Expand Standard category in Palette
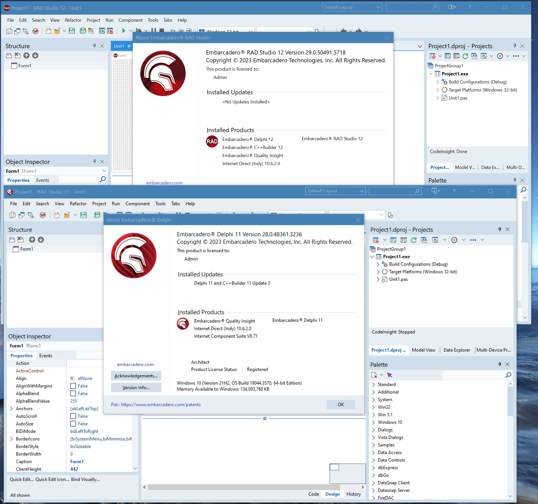The height and width of the screenshot is (504, 538). (374, 384)
